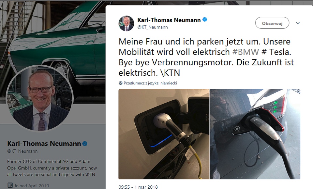Click the profile sidebar name Karl-Thomas Neumann
This screenshot has width=313, height=189.
pyautogui.click(x=44, y=144)
